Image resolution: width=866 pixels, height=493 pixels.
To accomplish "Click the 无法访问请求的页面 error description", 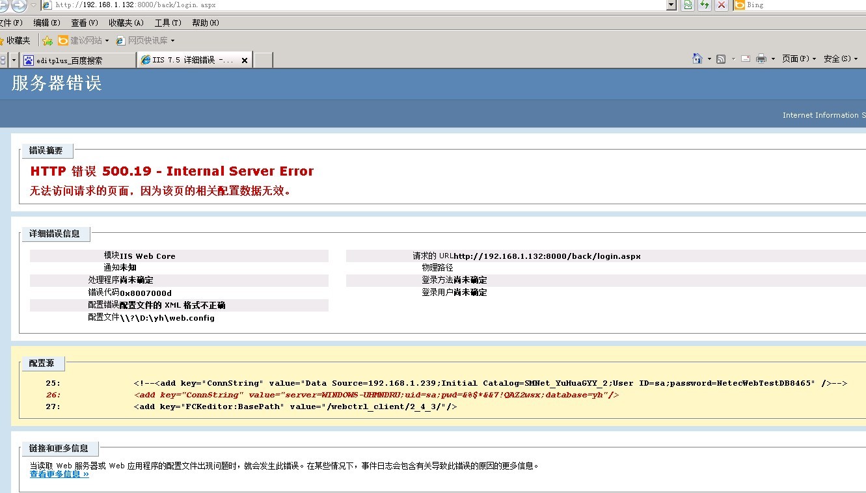I will pyautogui.click(x=160, y=191).
